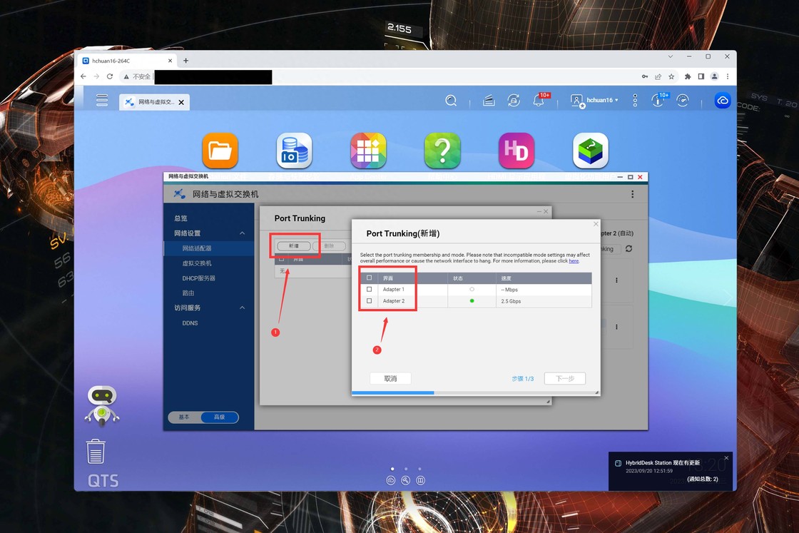
Task: Check the Adapter 2 checkbox
Action: 369,301
